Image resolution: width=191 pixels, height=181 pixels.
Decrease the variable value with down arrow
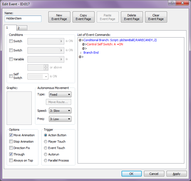pos(46,69)
